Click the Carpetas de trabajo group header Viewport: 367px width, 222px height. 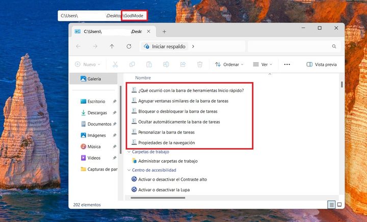[x=150, y=152]
